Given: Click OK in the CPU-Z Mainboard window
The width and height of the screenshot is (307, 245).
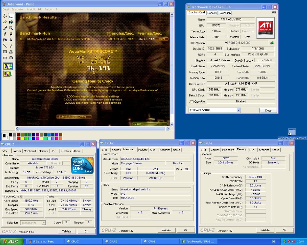Looking at the screenshot, I should [185, 230].
